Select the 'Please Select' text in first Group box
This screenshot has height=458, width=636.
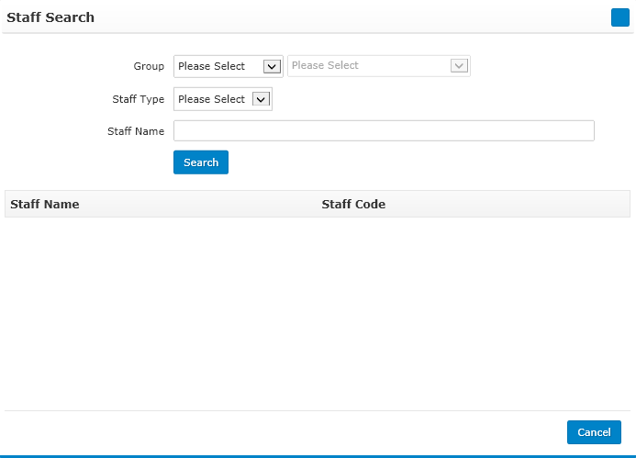(211, 66)
